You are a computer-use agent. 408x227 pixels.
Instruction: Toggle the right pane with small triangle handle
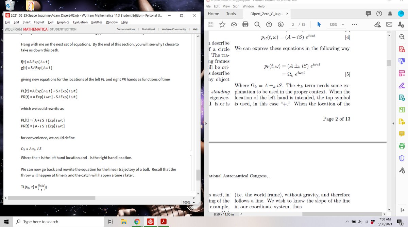[394, 123]
